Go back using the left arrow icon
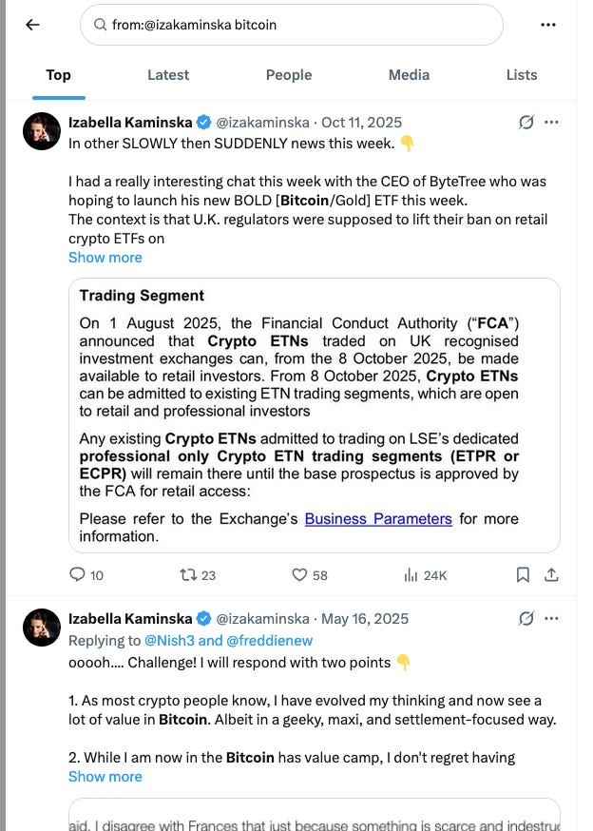Image resolution: width=593 pixels, height=831 pixels. (33, 25)
